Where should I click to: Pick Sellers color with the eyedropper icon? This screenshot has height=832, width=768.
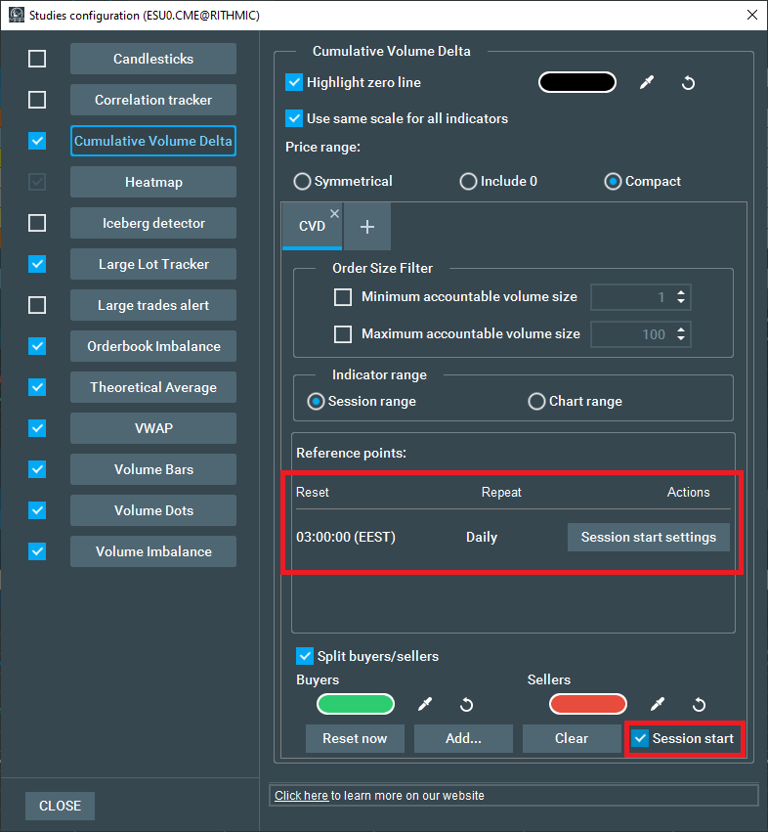(658, 704)
